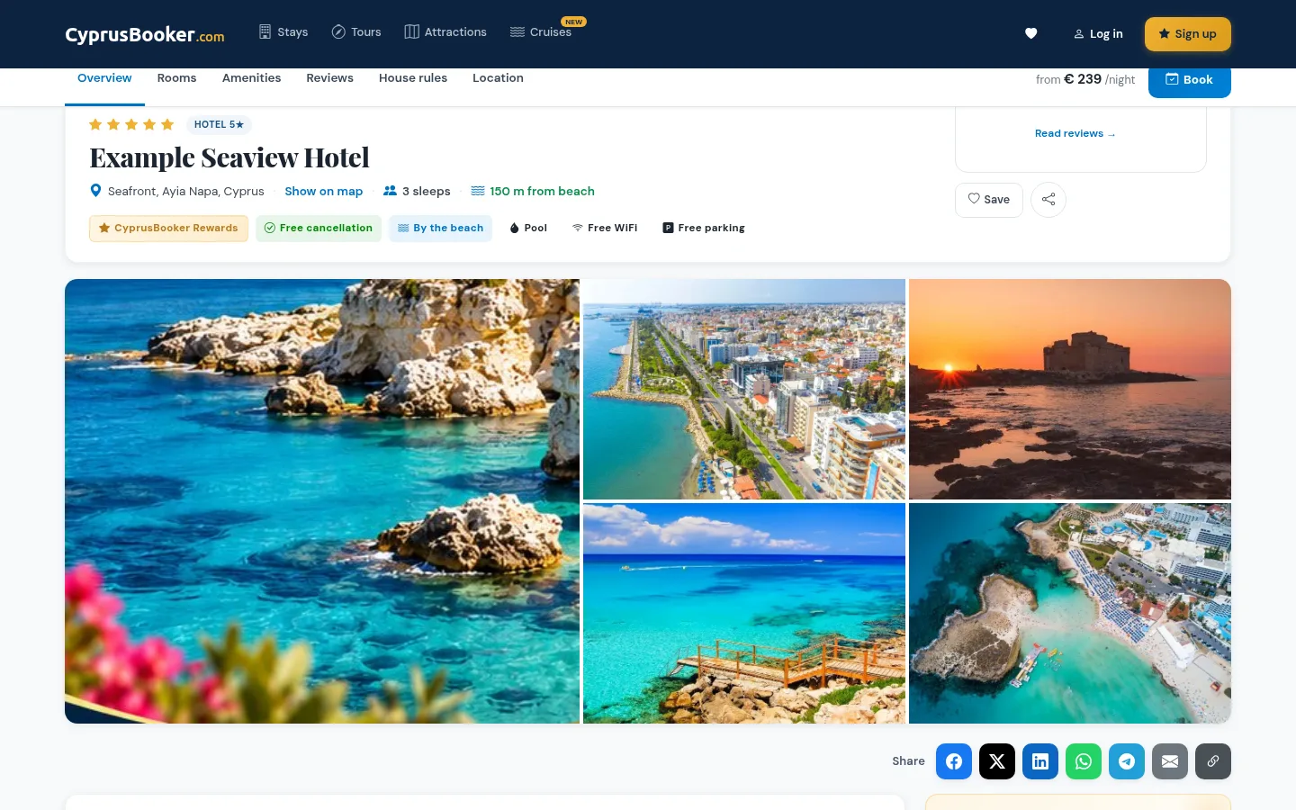Click the Free WiFi amenity label
Image resolution: width=1296 pixels, height=810 pixels.
pos(605,229)
